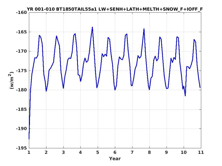Click the 'Year' x-axis label
This screenshot has height=166, width=222.
pyautogui.click(x=115, y=158)
